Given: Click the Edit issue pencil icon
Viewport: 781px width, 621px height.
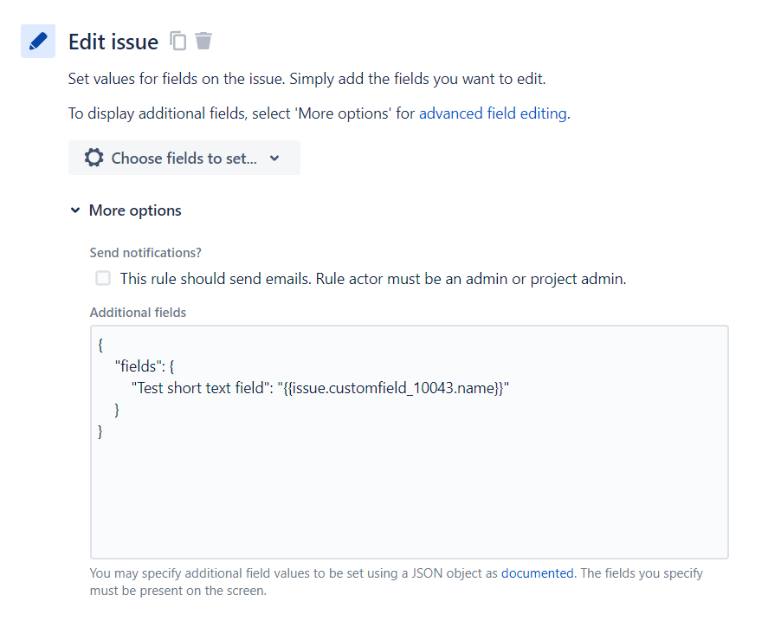Looking at the screenshot, I should [38, 41].
